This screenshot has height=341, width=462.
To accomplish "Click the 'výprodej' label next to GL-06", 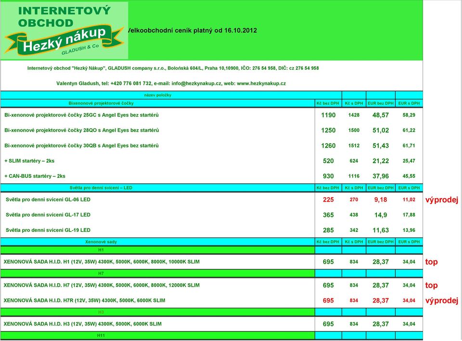I will [x=442, y=200].
